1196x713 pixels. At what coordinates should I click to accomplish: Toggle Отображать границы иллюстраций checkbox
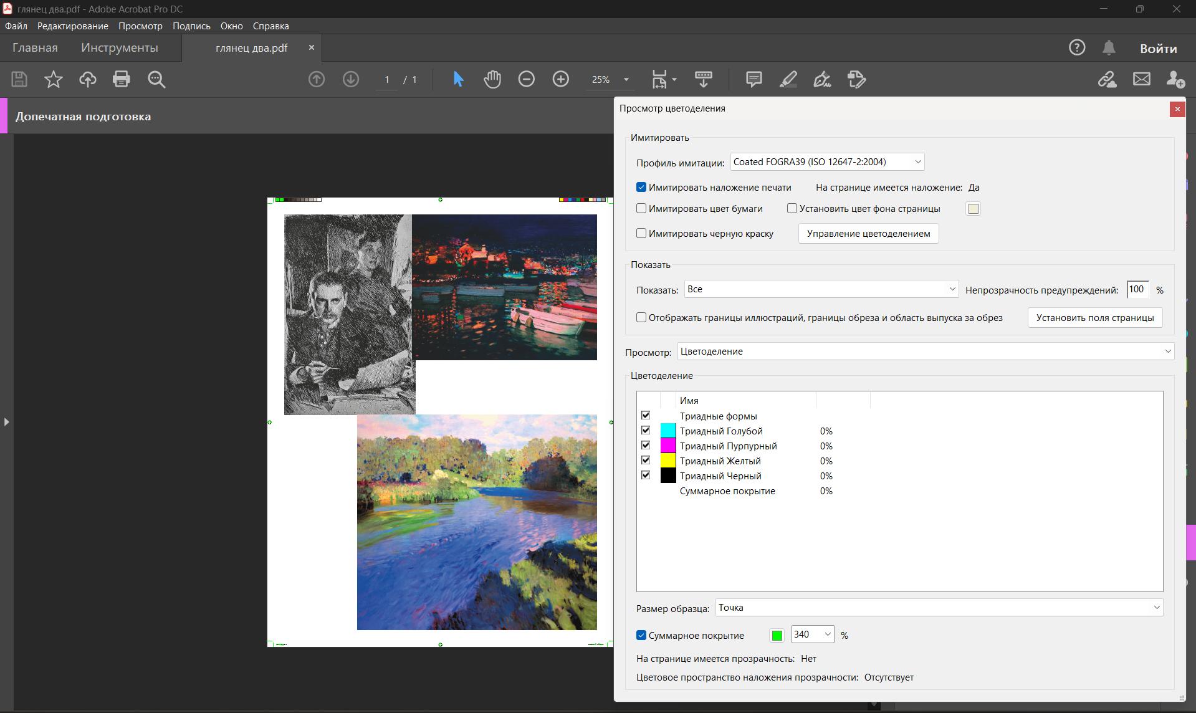click(x=641, y=317)
